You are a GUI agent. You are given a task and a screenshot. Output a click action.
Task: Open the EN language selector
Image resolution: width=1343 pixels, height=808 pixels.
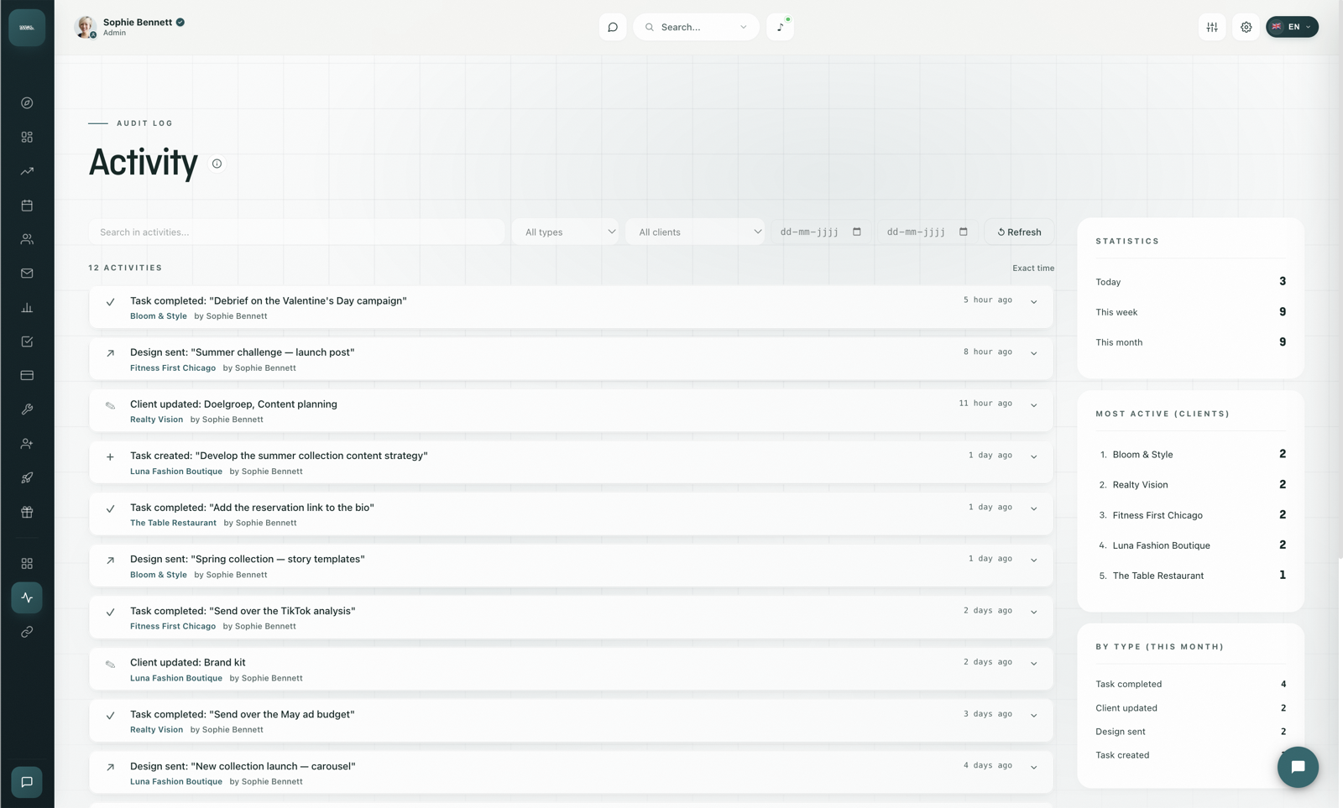coord(1292,27)
